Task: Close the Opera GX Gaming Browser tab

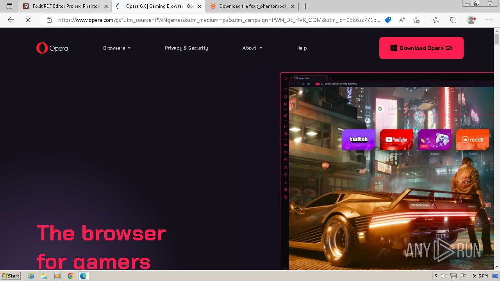Action: click(x=199, y=6)
